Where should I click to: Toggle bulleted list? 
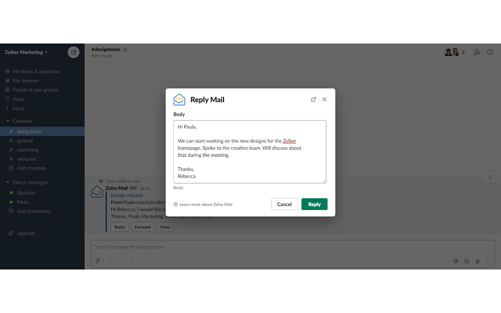[x=176, y=261]
